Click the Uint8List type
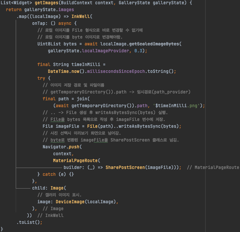 click(49, 44)
